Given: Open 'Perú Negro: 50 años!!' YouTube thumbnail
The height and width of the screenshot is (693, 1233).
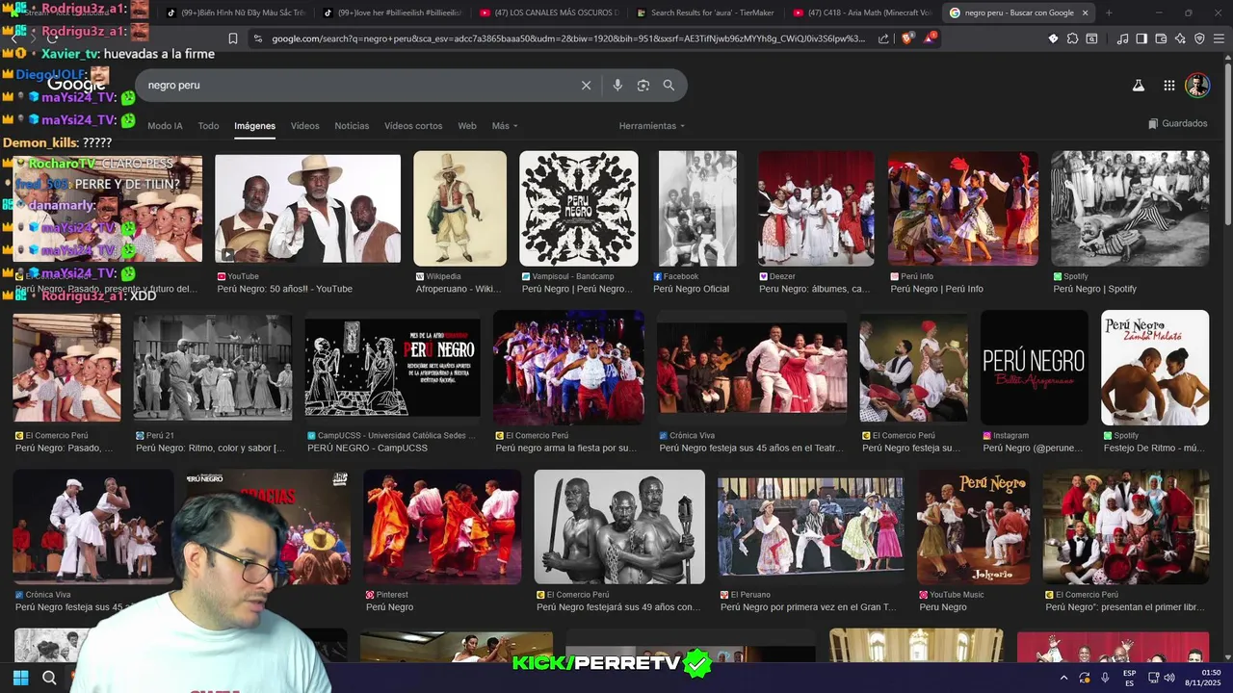Looking at the screenshot, I should [x=307, y=209].
